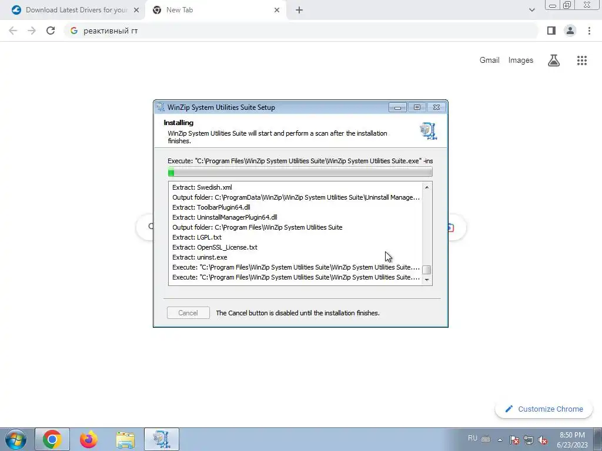
Task: Open Gmail link
Action: coord(489,60)
